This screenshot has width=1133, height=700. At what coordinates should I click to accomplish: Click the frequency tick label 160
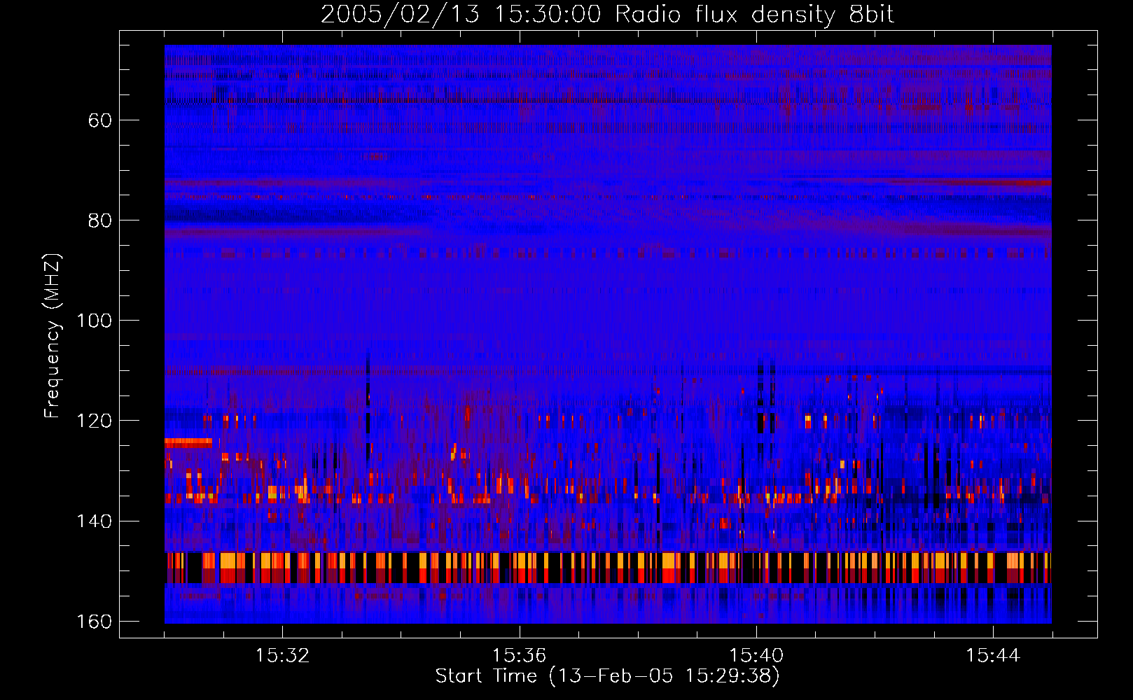point(95,622)
